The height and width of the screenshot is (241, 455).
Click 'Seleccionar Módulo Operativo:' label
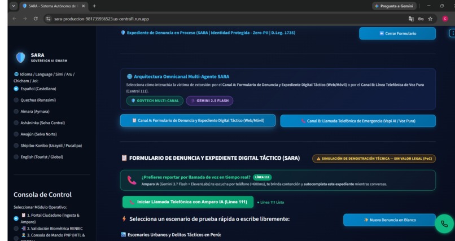[x=40, y=207]
